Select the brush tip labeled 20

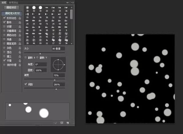60,29
